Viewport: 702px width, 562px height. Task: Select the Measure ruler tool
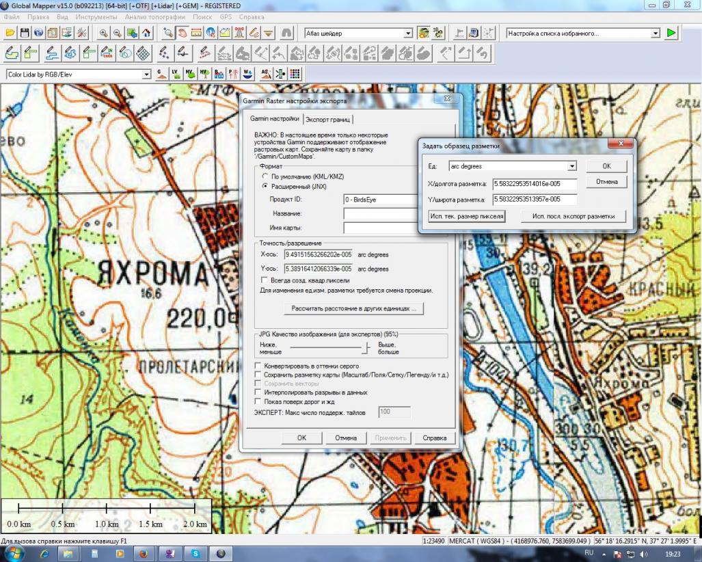196,33
